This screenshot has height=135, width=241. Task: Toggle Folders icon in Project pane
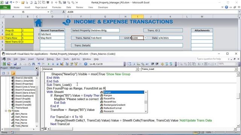13,73
